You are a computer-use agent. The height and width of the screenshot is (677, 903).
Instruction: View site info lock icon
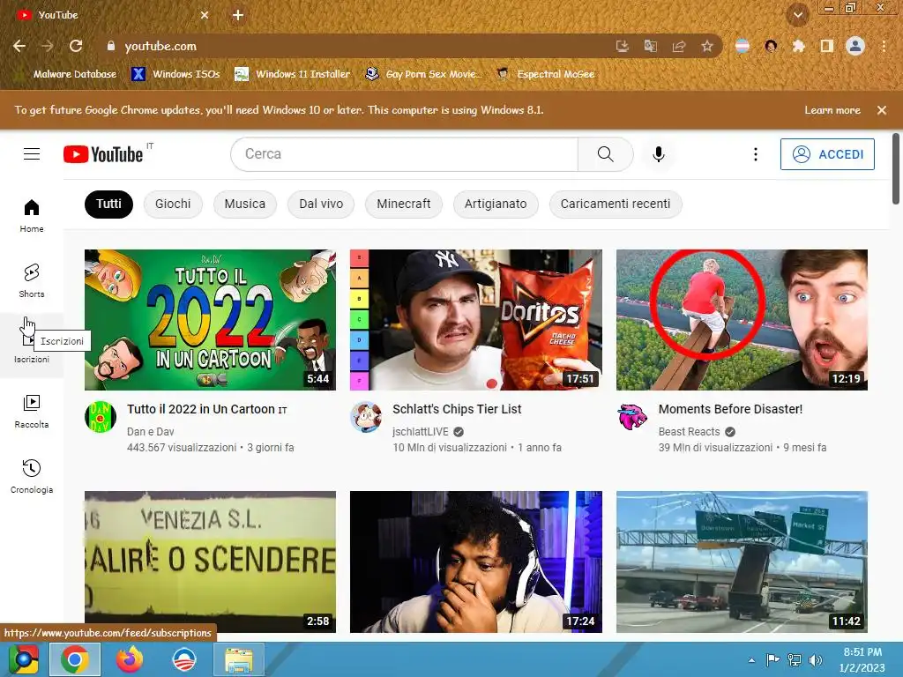click(x=110, y=46)
